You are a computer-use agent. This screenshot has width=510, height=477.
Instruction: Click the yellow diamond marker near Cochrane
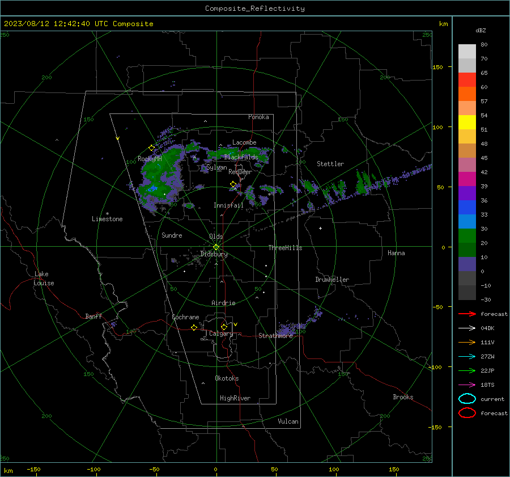pyautogui.click(x=194, y=327)
